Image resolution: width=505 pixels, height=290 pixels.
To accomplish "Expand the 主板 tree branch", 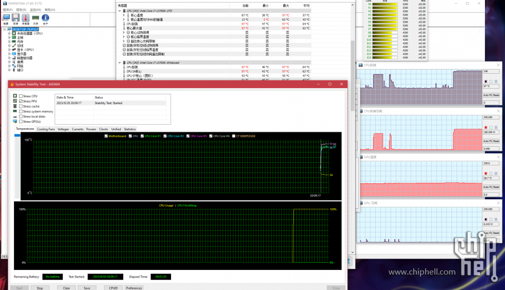I will [9, 38].
